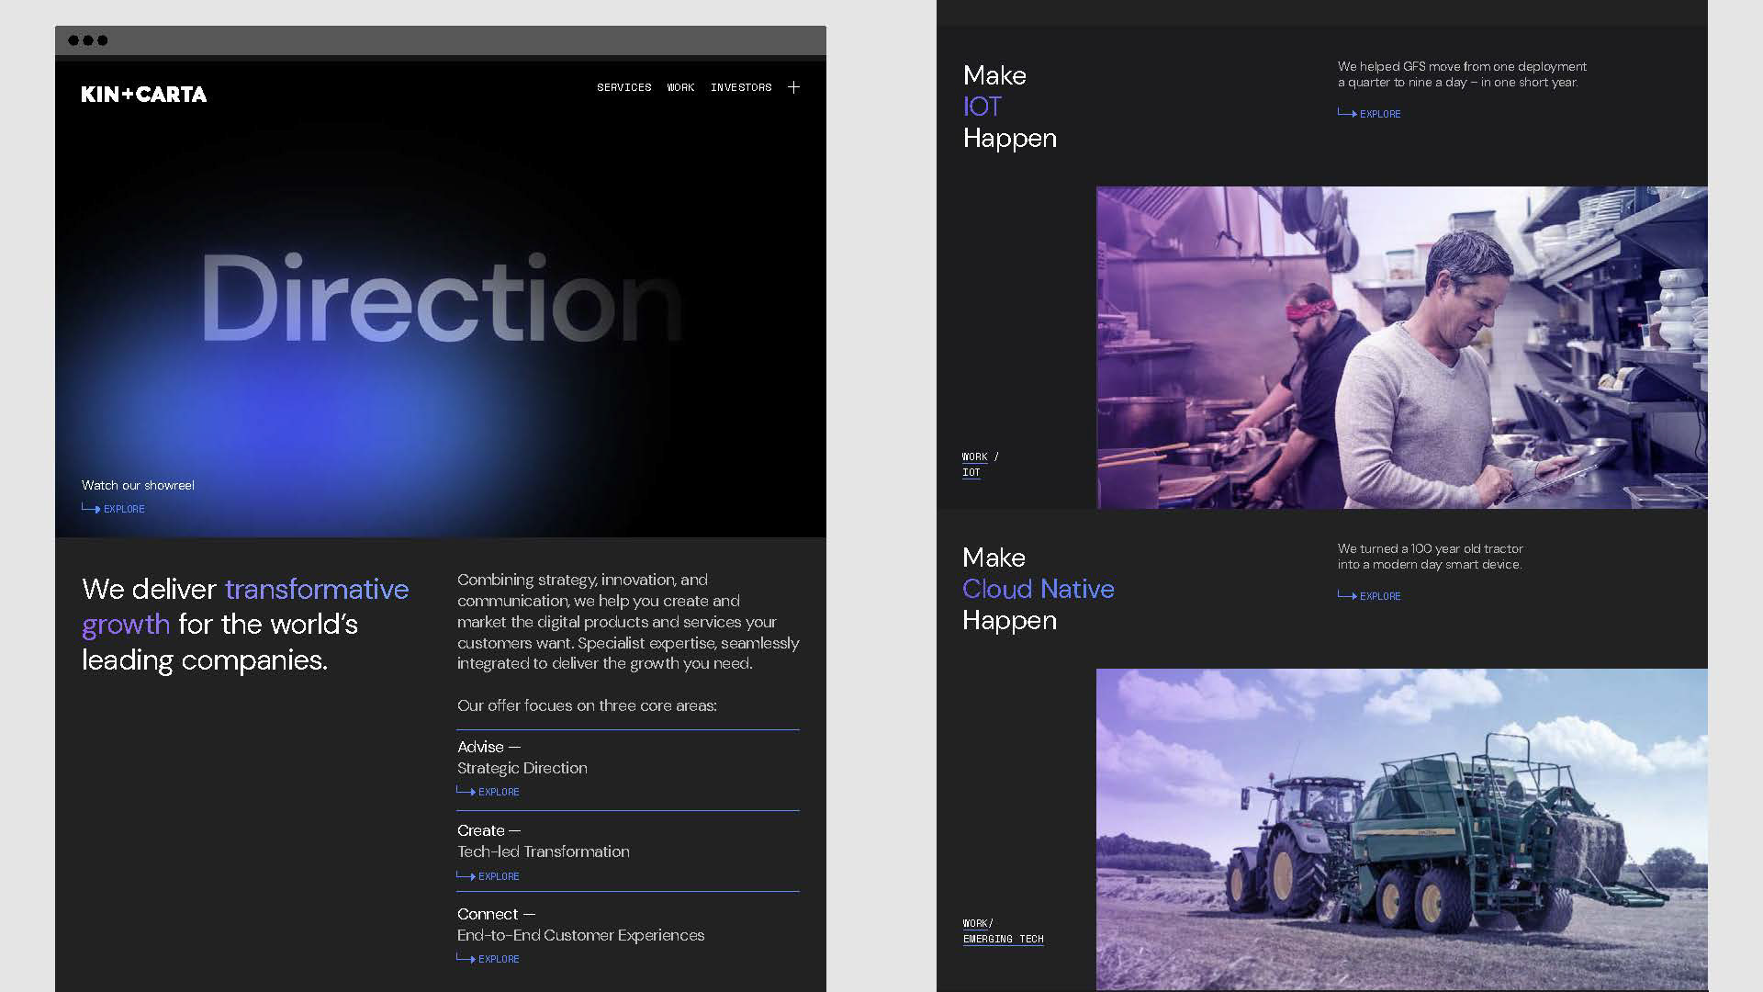The image size is (1763, 992).
Task: Click Explore under Connect End-to-End Customer Experiences
Action: [x=488, y=959]
